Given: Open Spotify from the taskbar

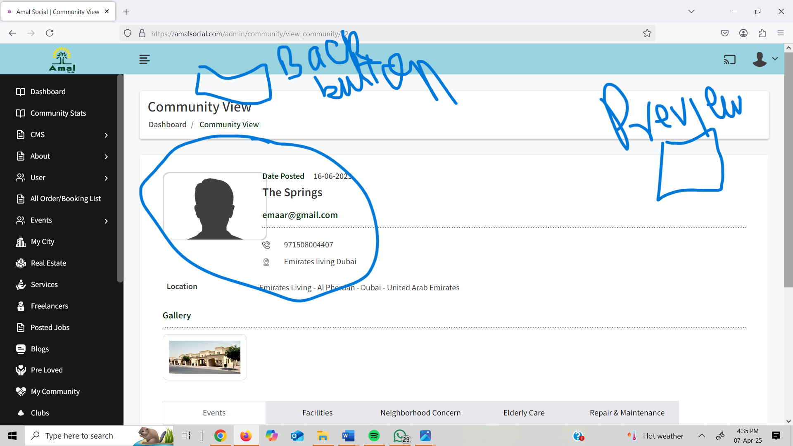Looking at the screenshot, I should point(374,436).
